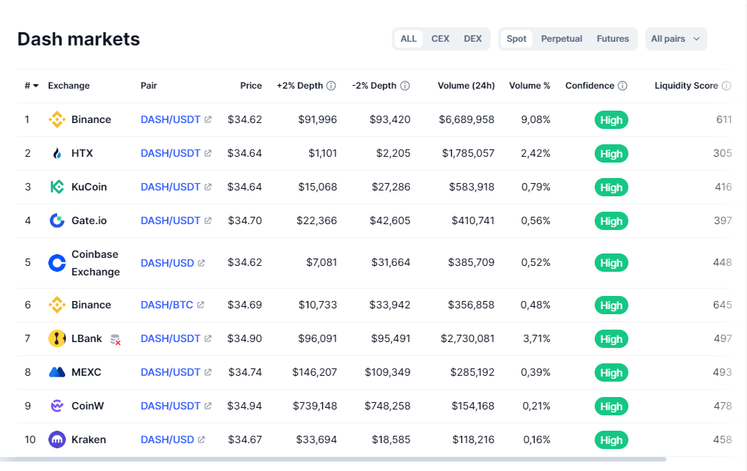The image size is (747, 471).
Task: Click the HTX exchange logo icon
Action: click(x=57, y=154)
